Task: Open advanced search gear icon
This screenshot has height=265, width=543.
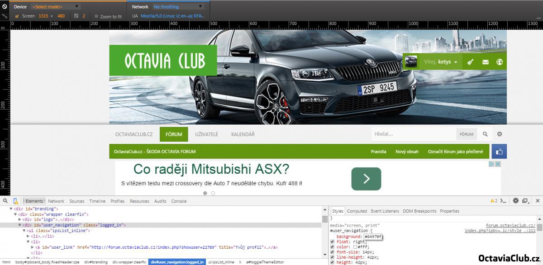Action: coord(500,134)
